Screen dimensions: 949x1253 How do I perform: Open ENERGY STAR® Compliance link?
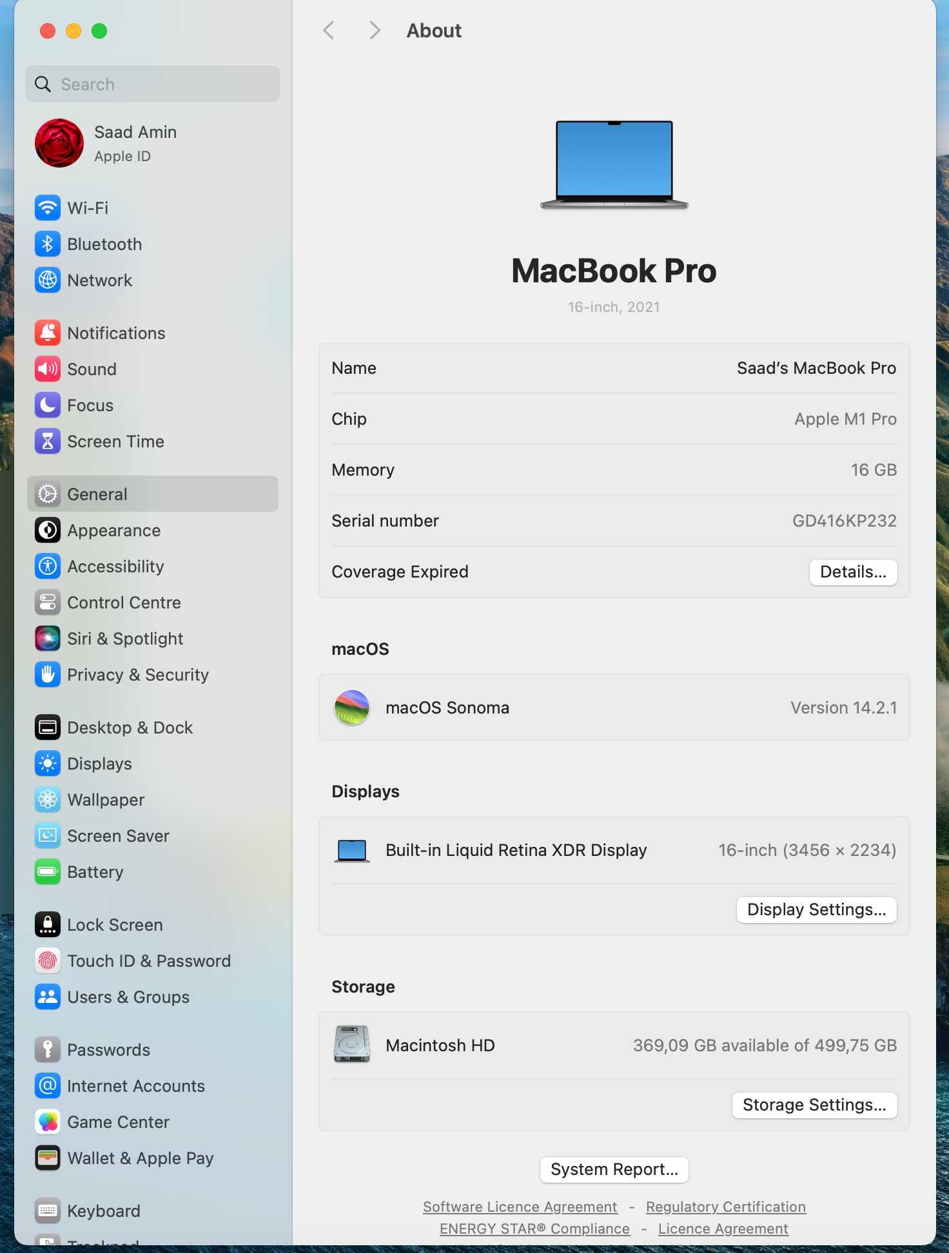point(534,1229)
